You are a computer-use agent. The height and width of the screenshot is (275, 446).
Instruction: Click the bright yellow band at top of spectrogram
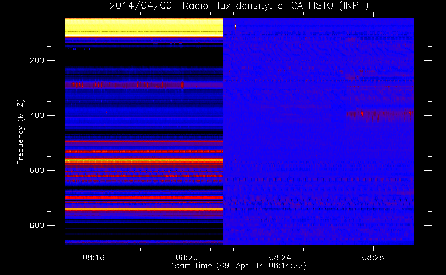pyautogui.click(x=144, y=27)
